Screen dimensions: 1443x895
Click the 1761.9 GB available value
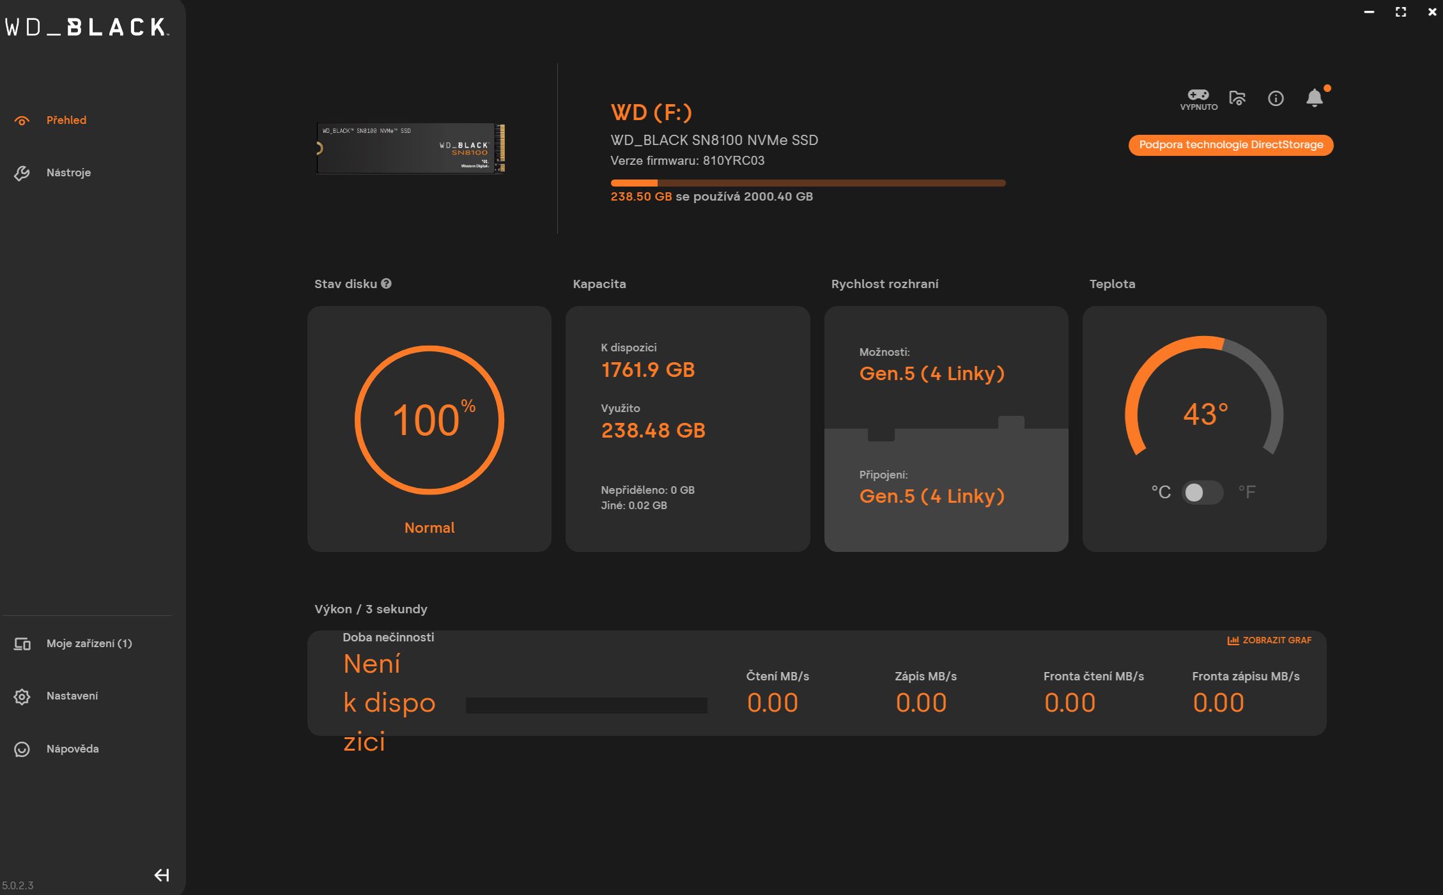(x=647, y=370)
